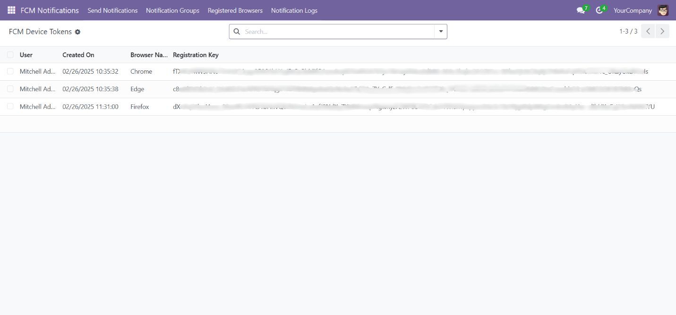This screenshot has width=676, height=315.
Task: Click inside the Search input field
Action: (331, 31)
